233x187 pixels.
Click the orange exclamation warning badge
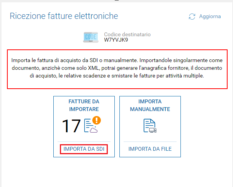pos(97,120)
